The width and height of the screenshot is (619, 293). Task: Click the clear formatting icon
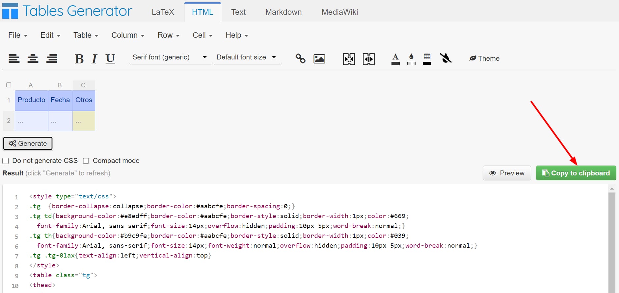(x=446, y=58)
